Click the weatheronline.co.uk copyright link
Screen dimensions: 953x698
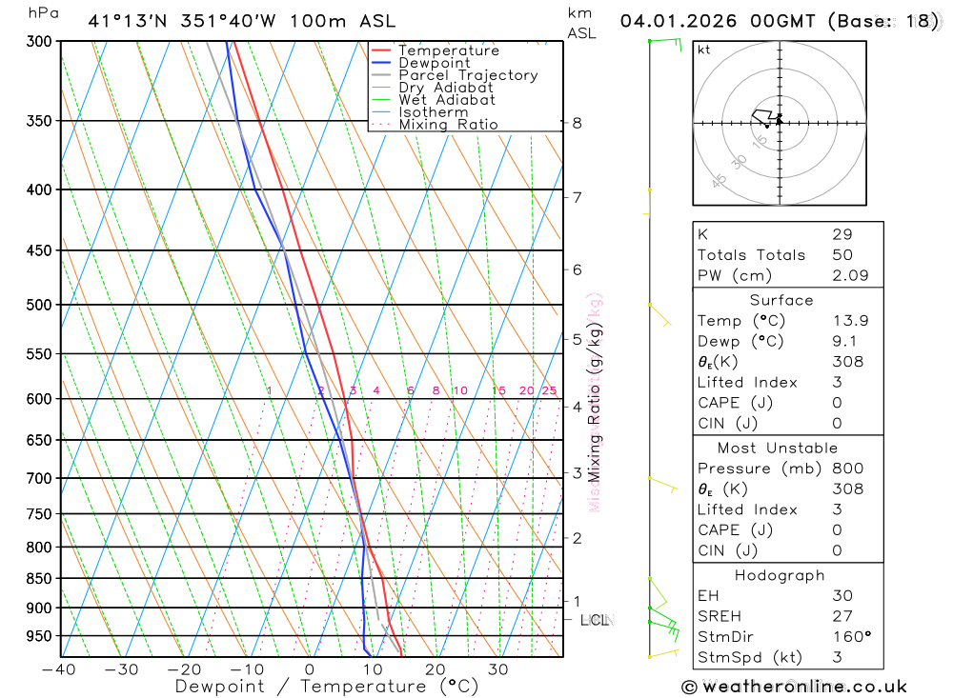pyautogui.click(x=795, y=688)
